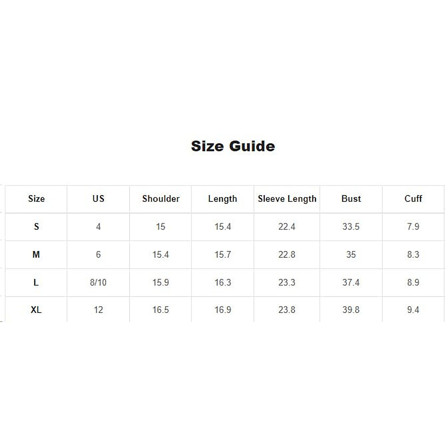Image resolution: width=445 pixels, height=445 pixels.
Task: Select the Bust column header
Action: 351,199
